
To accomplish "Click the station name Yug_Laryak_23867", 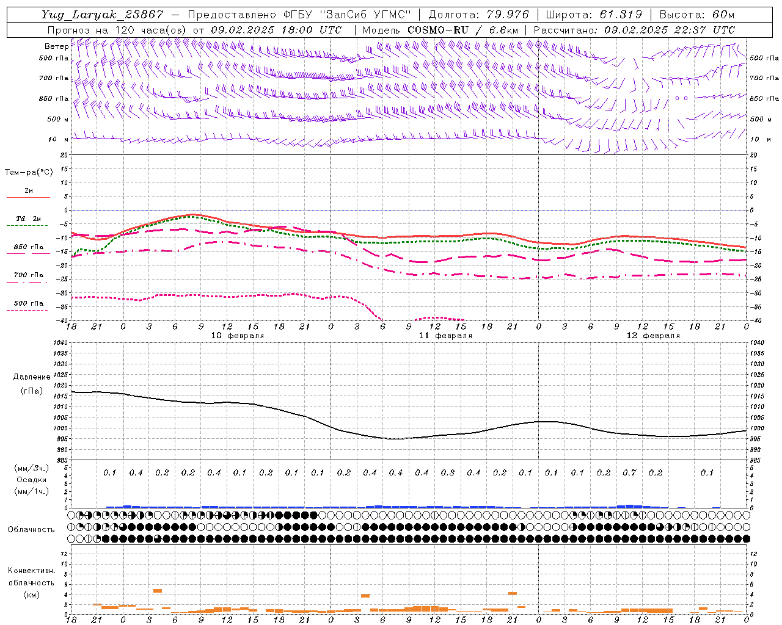I will [102, 15].
